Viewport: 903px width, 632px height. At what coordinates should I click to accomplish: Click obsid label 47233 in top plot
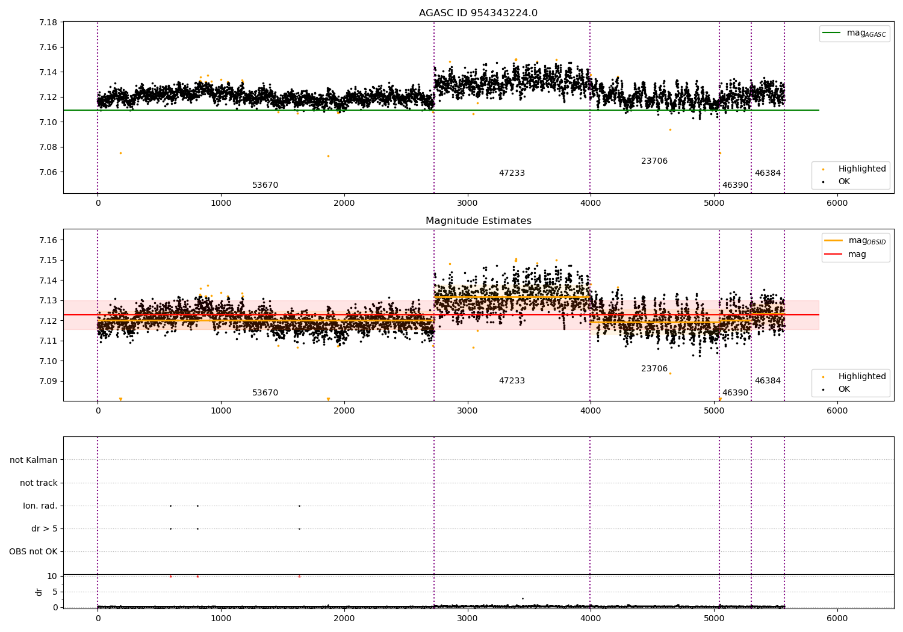[x=512, y=173]
